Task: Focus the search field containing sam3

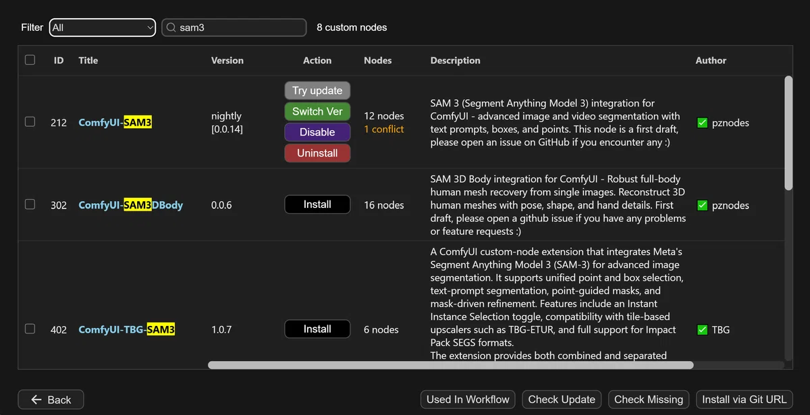Action: point(234,28)
